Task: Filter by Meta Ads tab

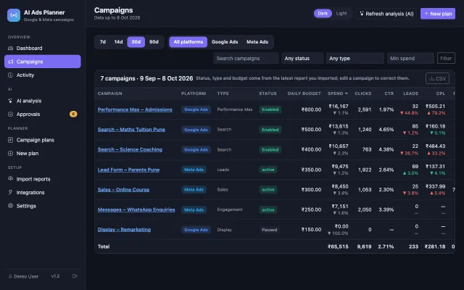Action: (257, 42)
